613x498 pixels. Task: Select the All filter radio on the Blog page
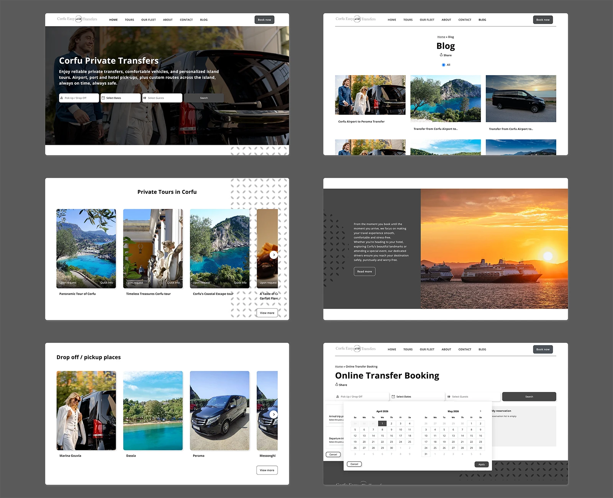click(443, 65)
